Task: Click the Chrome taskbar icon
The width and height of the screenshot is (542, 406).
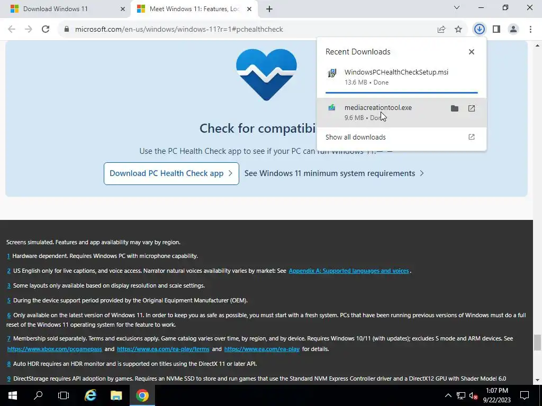Action: [142, 395]
